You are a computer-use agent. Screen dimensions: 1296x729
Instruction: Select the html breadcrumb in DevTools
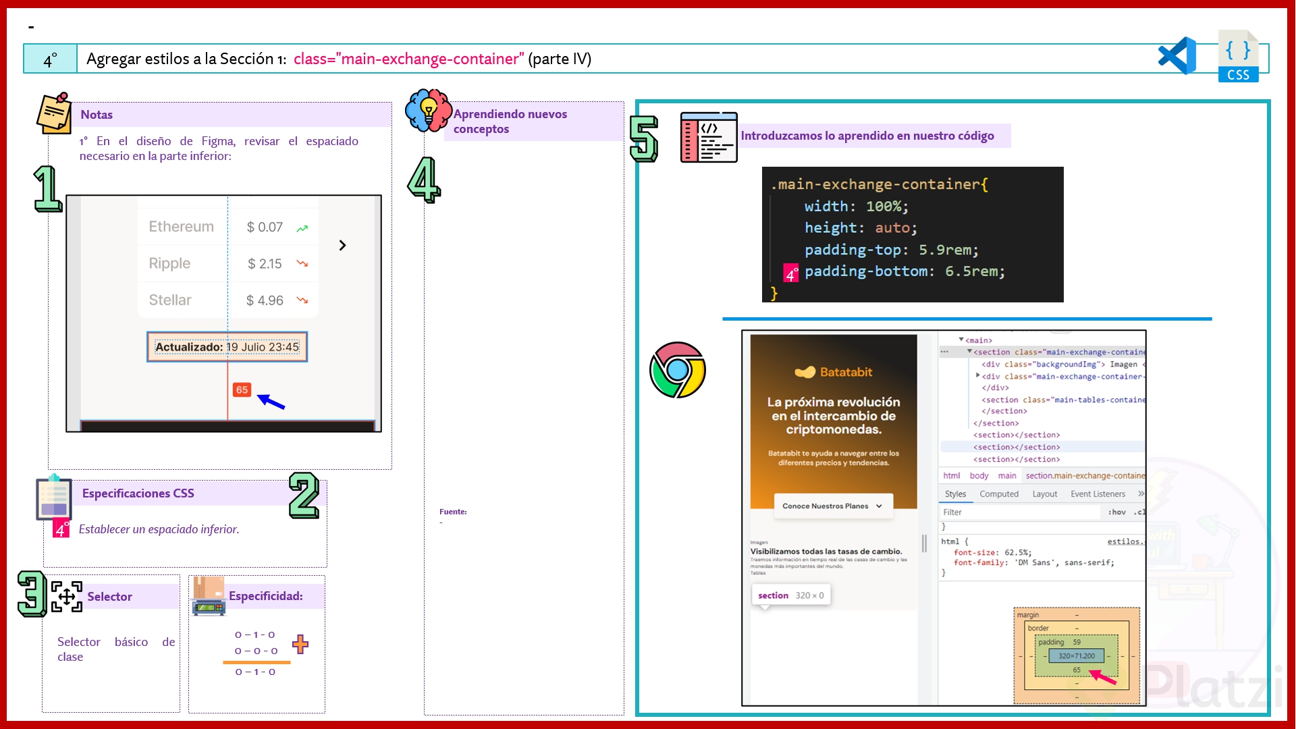[951, 476]
